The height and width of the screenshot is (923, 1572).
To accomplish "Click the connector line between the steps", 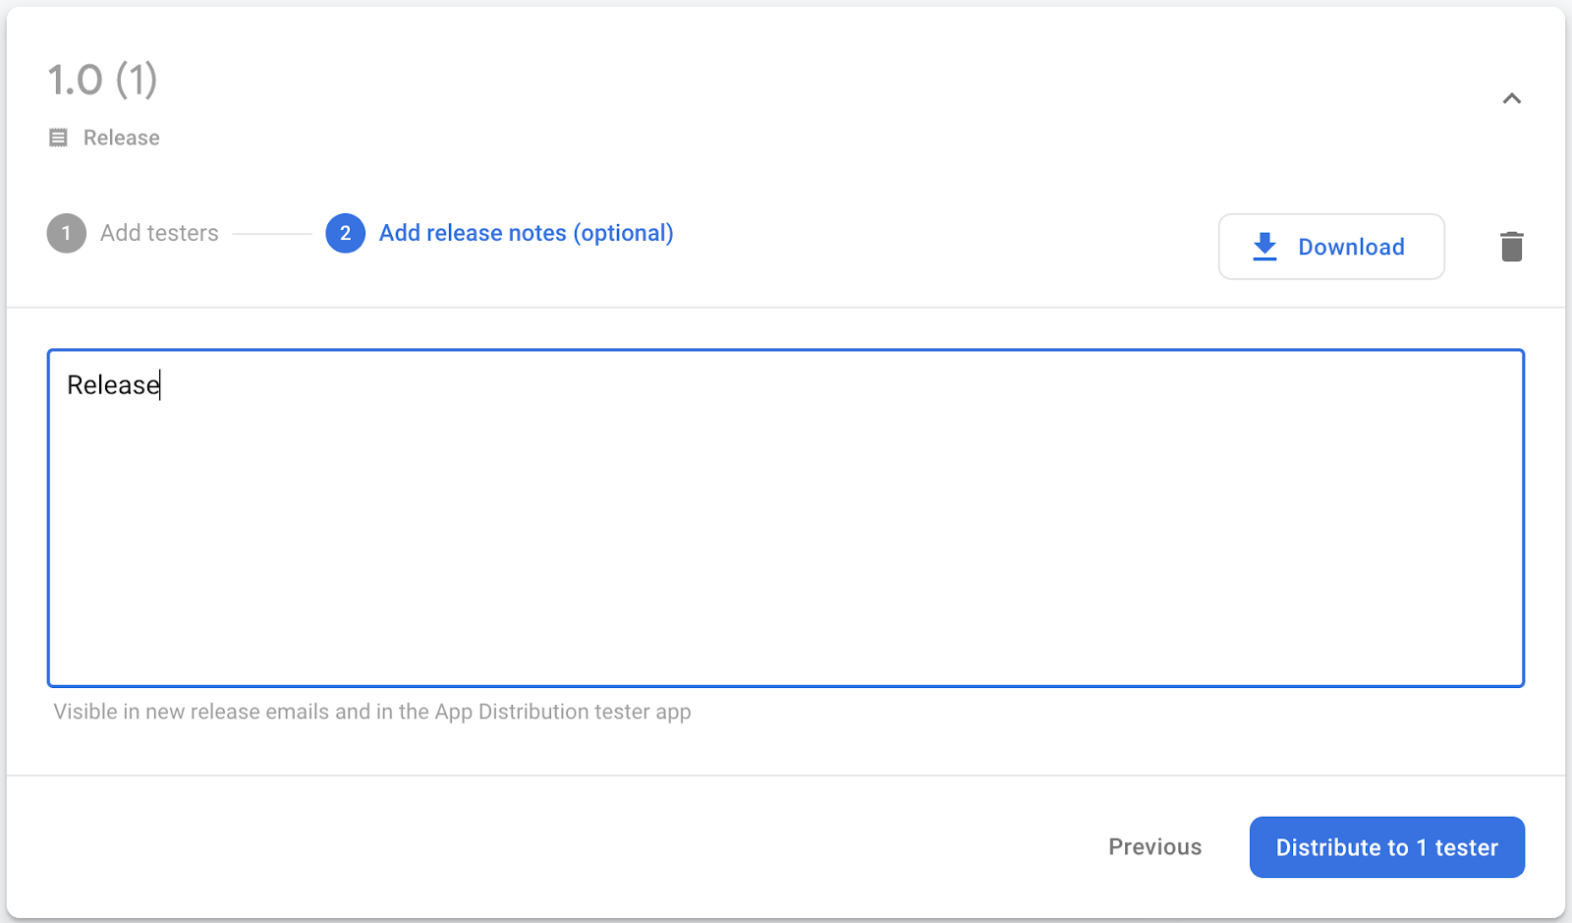I will coord(272,234).
